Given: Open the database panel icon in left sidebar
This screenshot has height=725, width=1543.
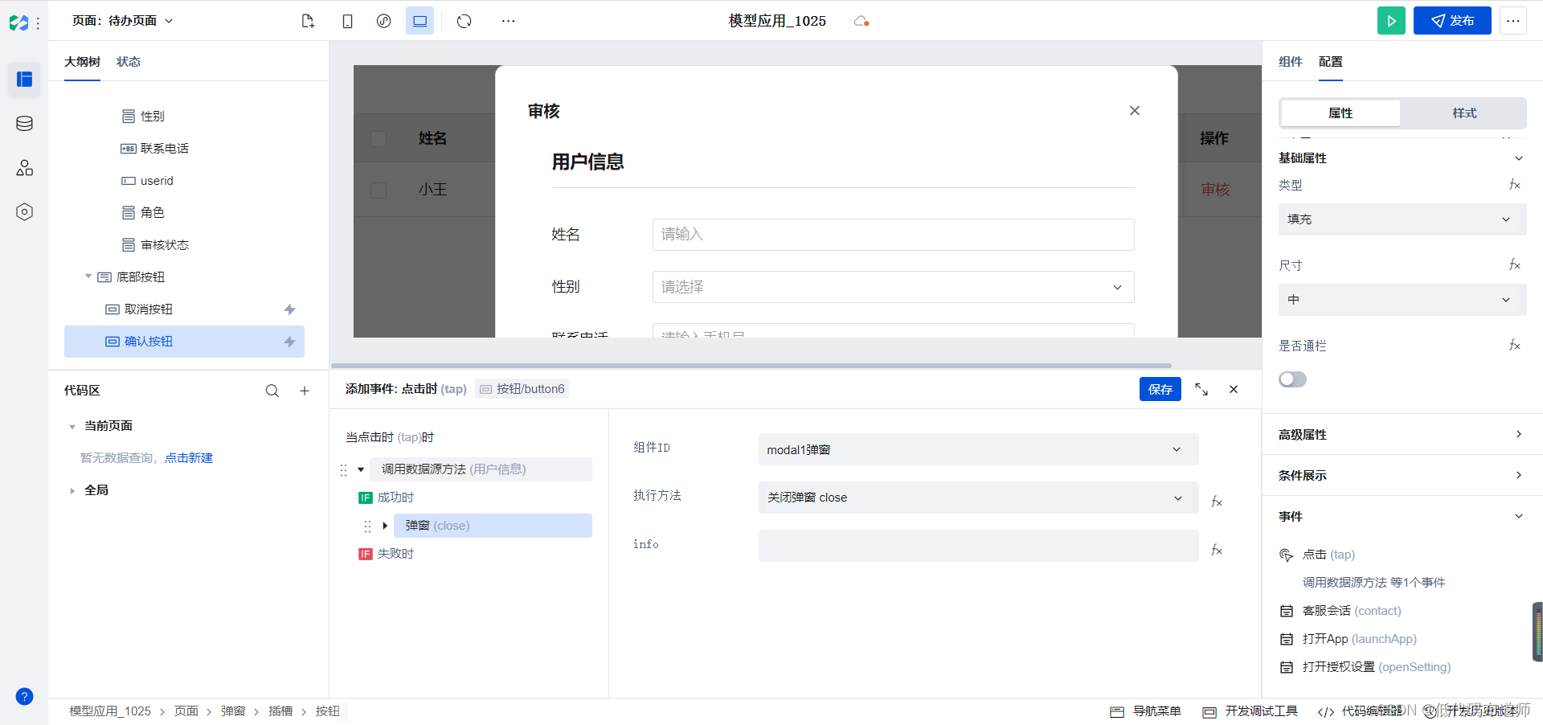Looking at the screenshot, I should coord(24,123).
